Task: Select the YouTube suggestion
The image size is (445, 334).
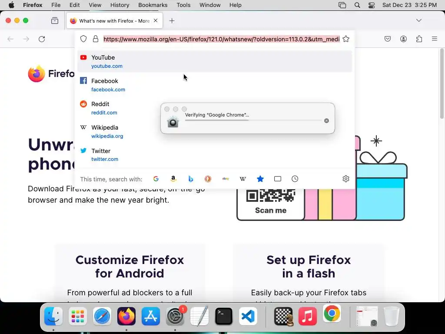Action: [x=215, y=61]
